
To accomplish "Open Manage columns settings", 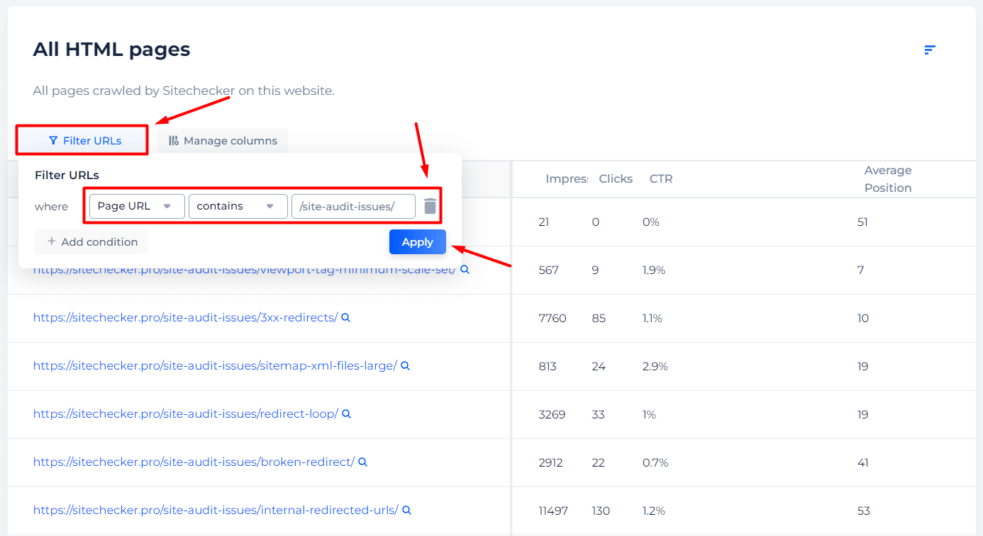I will [x=222, y=140].
